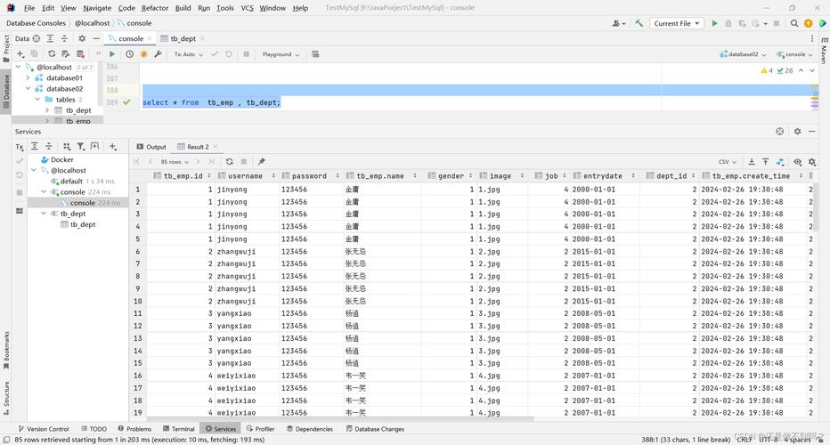Screen dimensions: 830x445
Task: Open the CSV export format dropdown
Action: coord(728,162)
